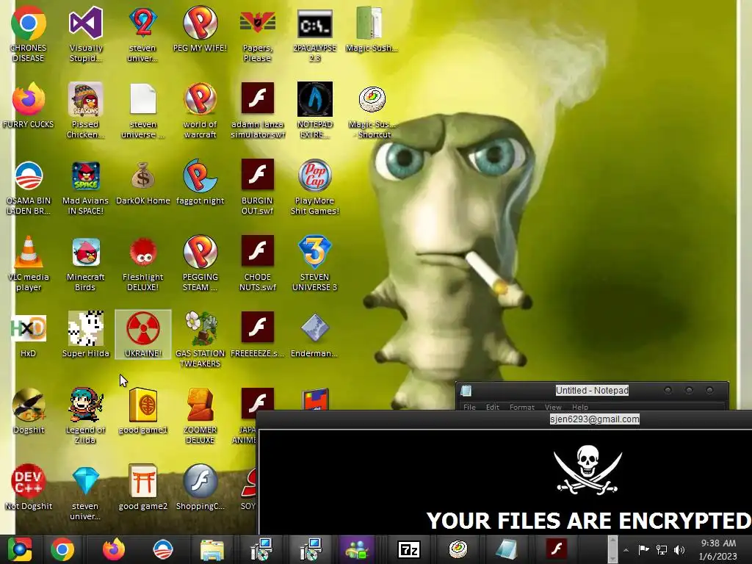The height and width of the screenshot is (564, 752).
Task: Click the skull and crossed swords image
Action: tap(587, 469)
